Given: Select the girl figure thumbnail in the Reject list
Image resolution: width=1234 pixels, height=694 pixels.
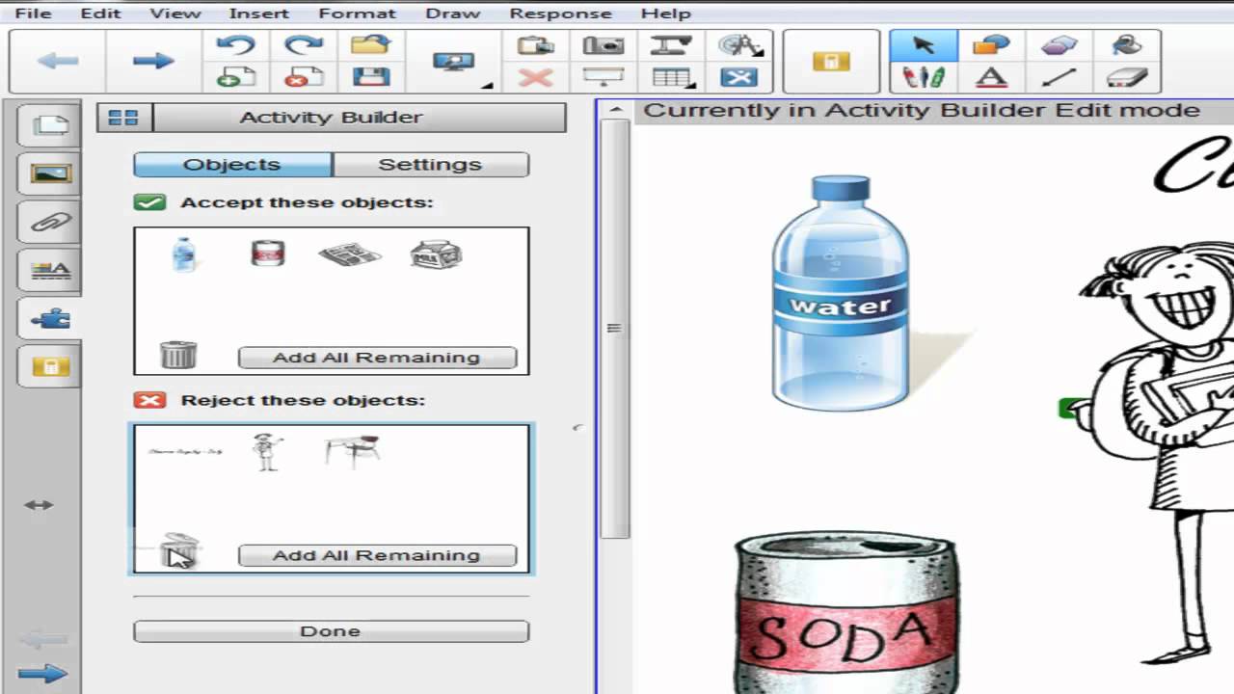Looking at the screenshot, I should tap(268, 451).
